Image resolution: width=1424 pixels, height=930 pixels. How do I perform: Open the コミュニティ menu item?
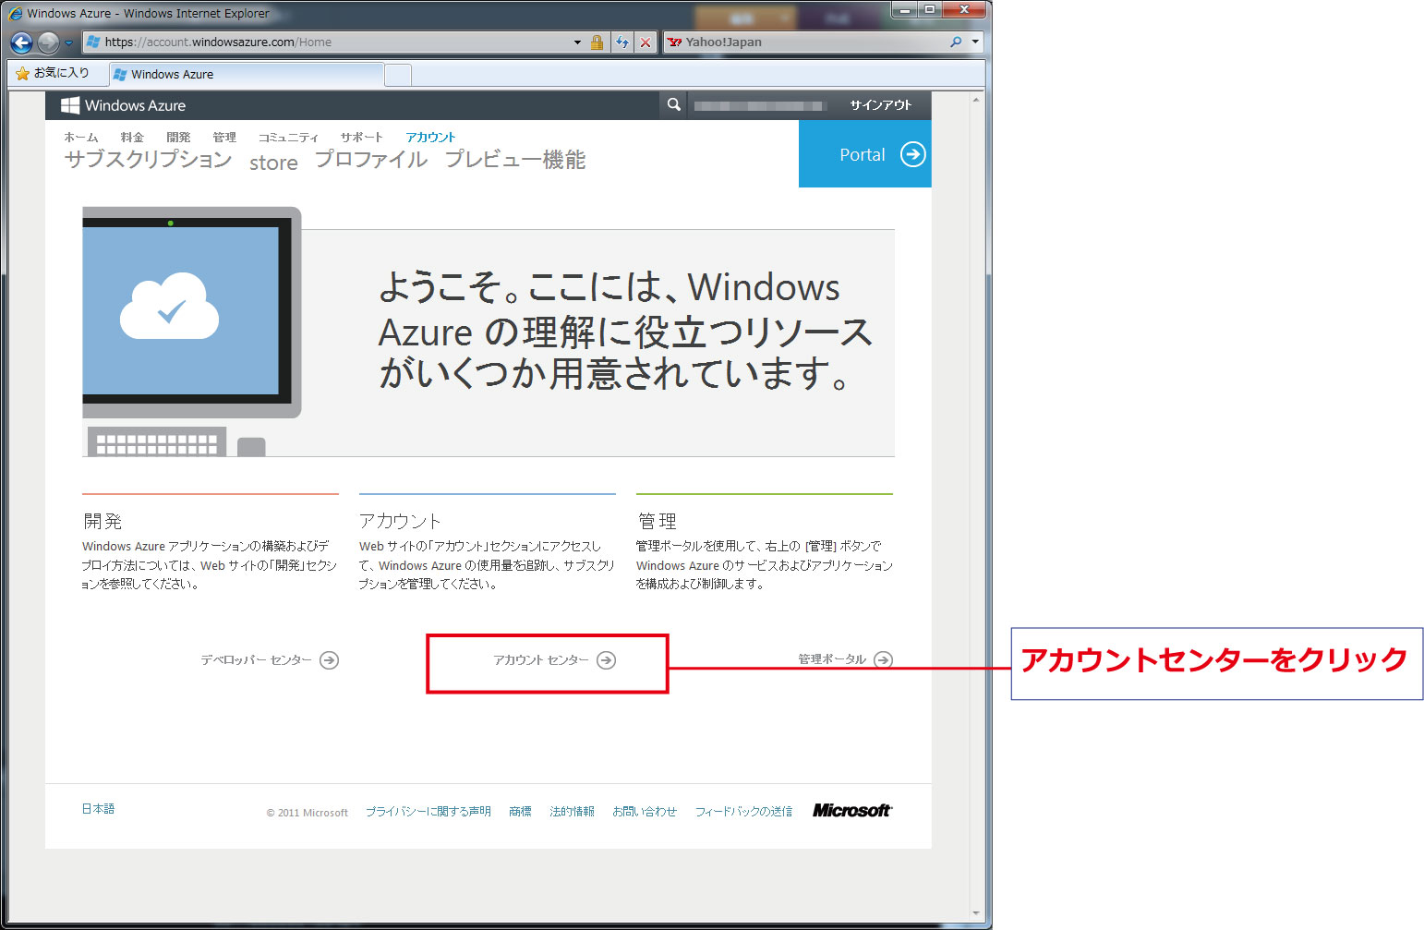point(288,137)
